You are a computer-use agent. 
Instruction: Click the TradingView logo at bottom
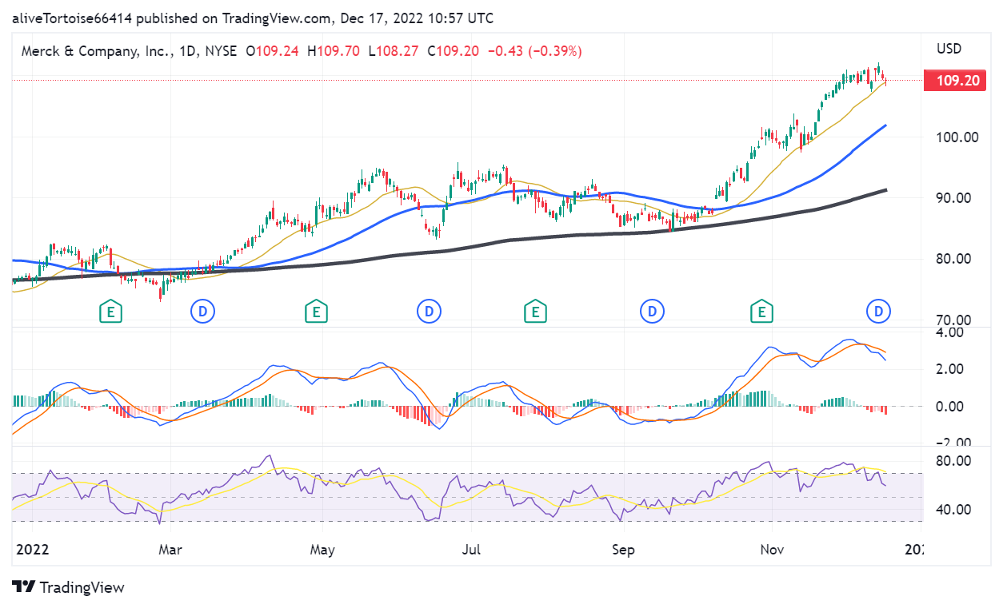point(69,587)
